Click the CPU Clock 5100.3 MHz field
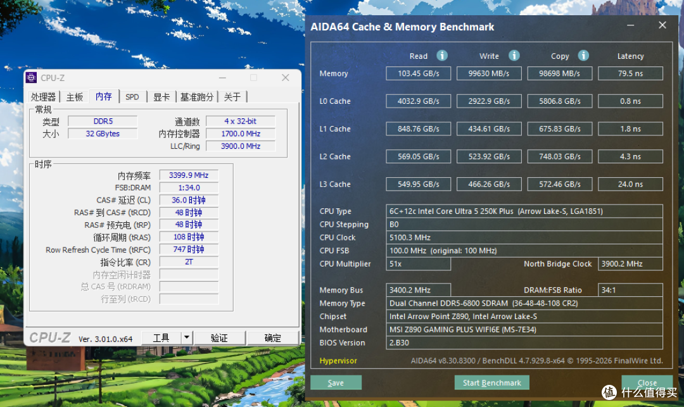This screenshot has height=407, width=684. point(524,237)
